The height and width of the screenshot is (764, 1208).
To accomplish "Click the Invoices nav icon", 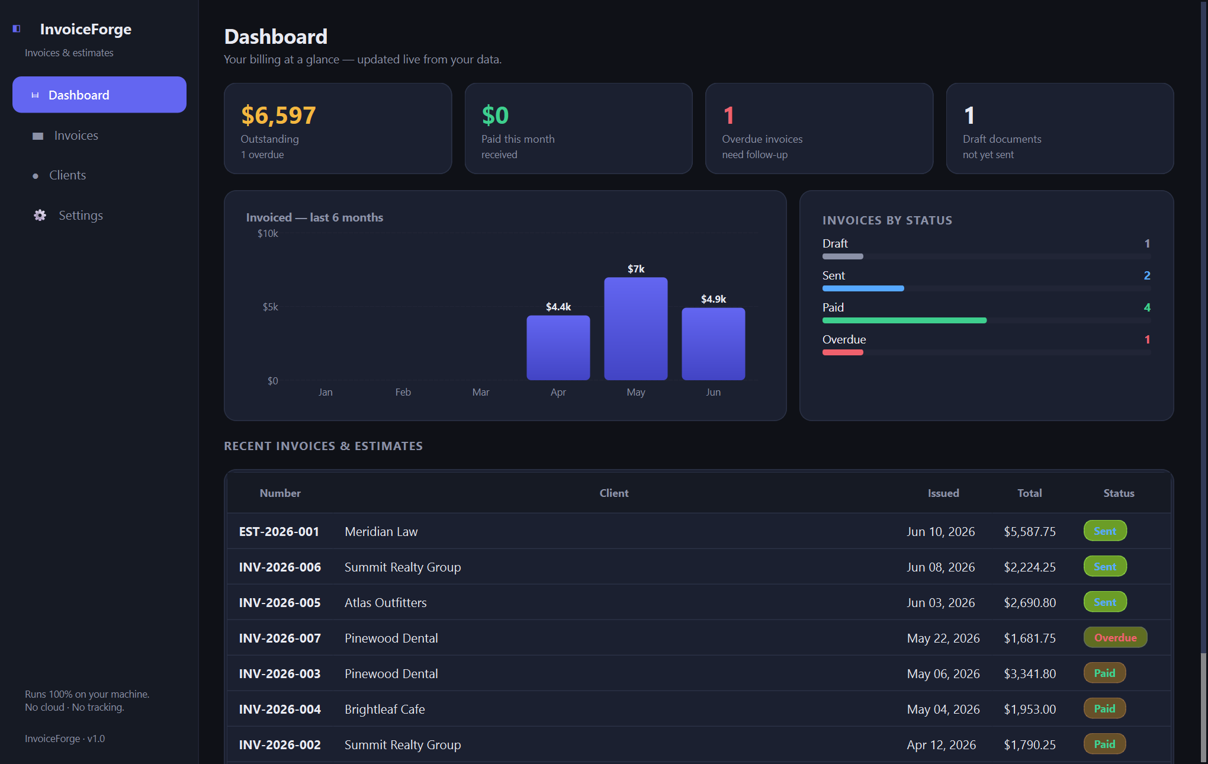I will click(38, 136).
